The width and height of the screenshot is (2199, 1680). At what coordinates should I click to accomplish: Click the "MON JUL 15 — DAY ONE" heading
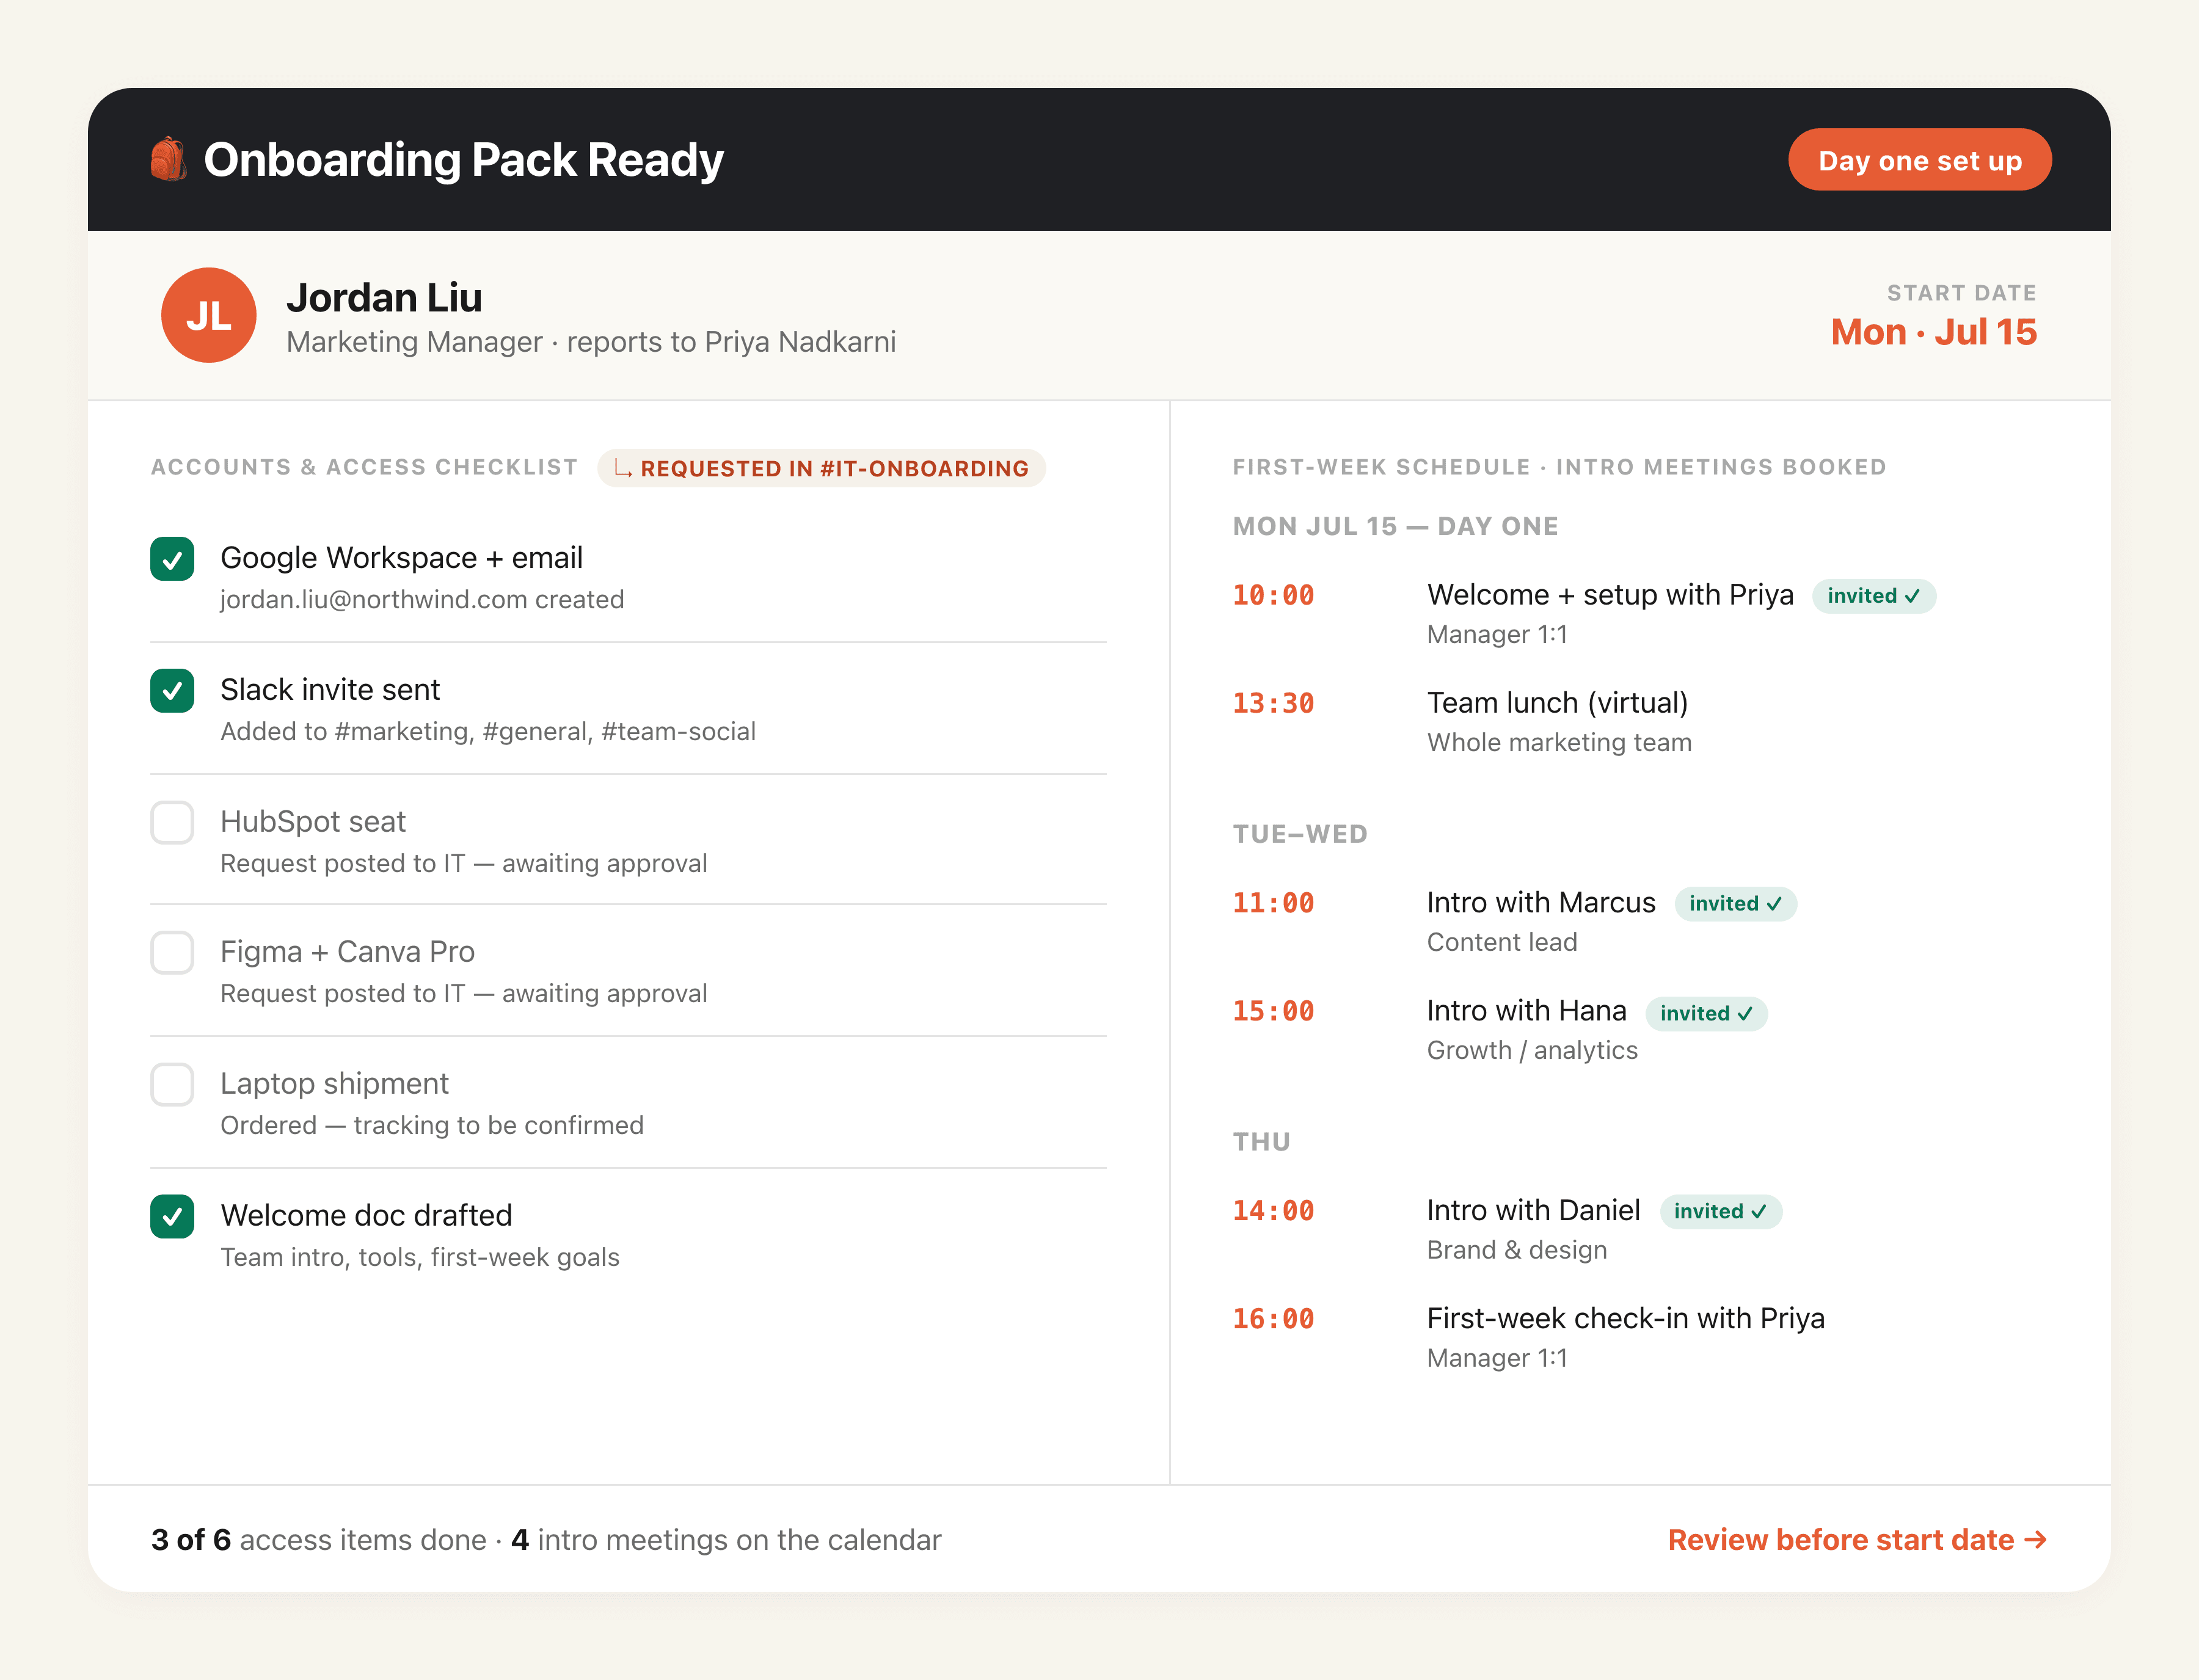(1395, 526)
